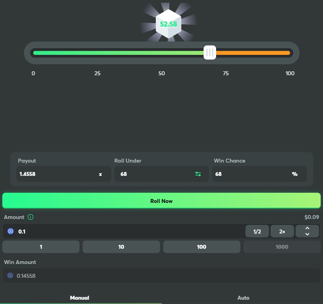Click the $0.09 balance text
The width and height of the screenshot is (323, 304).
[312, 217]
